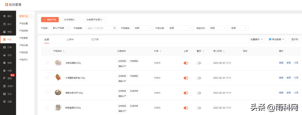Click the 添加产品 button
302x115 pixels.
[x=50, y=20]
